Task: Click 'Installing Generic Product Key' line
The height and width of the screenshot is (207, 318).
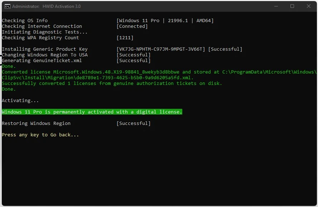Action: [x=45, y=49]
